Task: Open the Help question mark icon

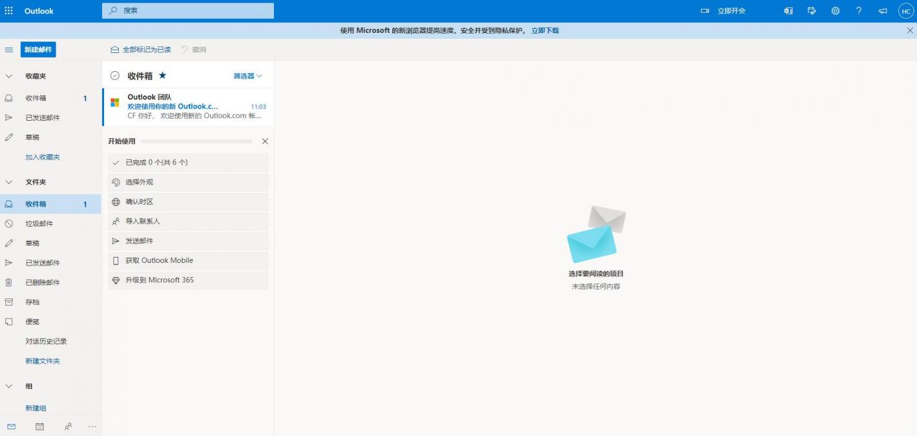Action: tap(859, 11)
